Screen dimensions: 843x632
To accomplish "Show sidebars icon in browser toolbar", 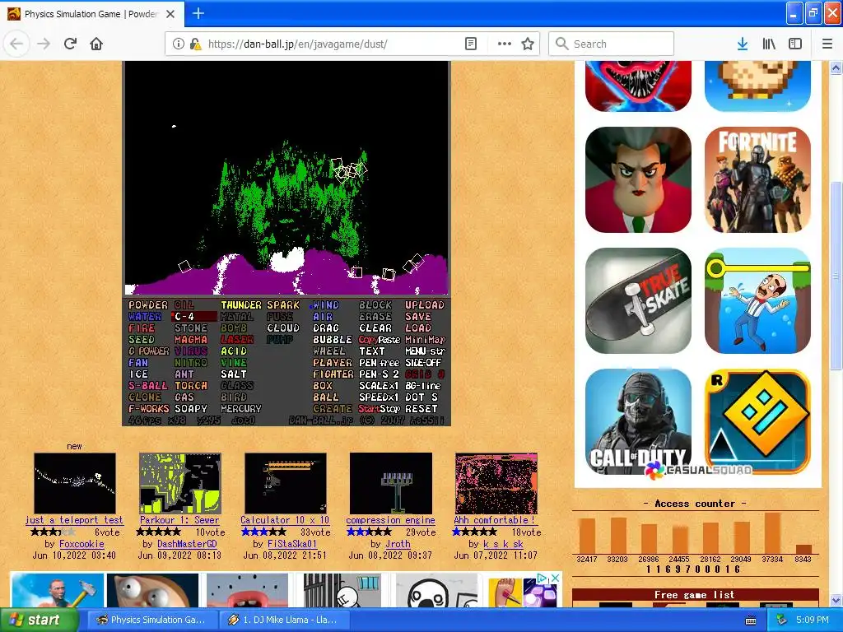I will (x=795, y=44).
